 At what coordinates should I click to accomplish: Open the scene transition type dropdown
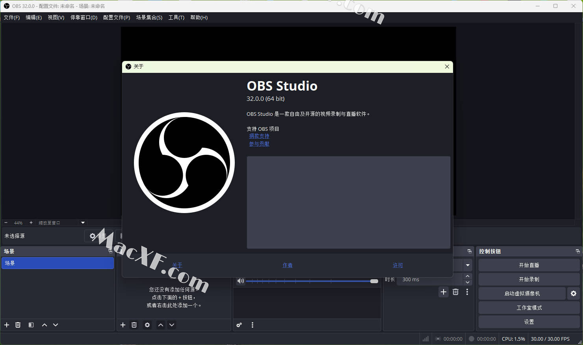pyautogui.click(x=468, y=265)
